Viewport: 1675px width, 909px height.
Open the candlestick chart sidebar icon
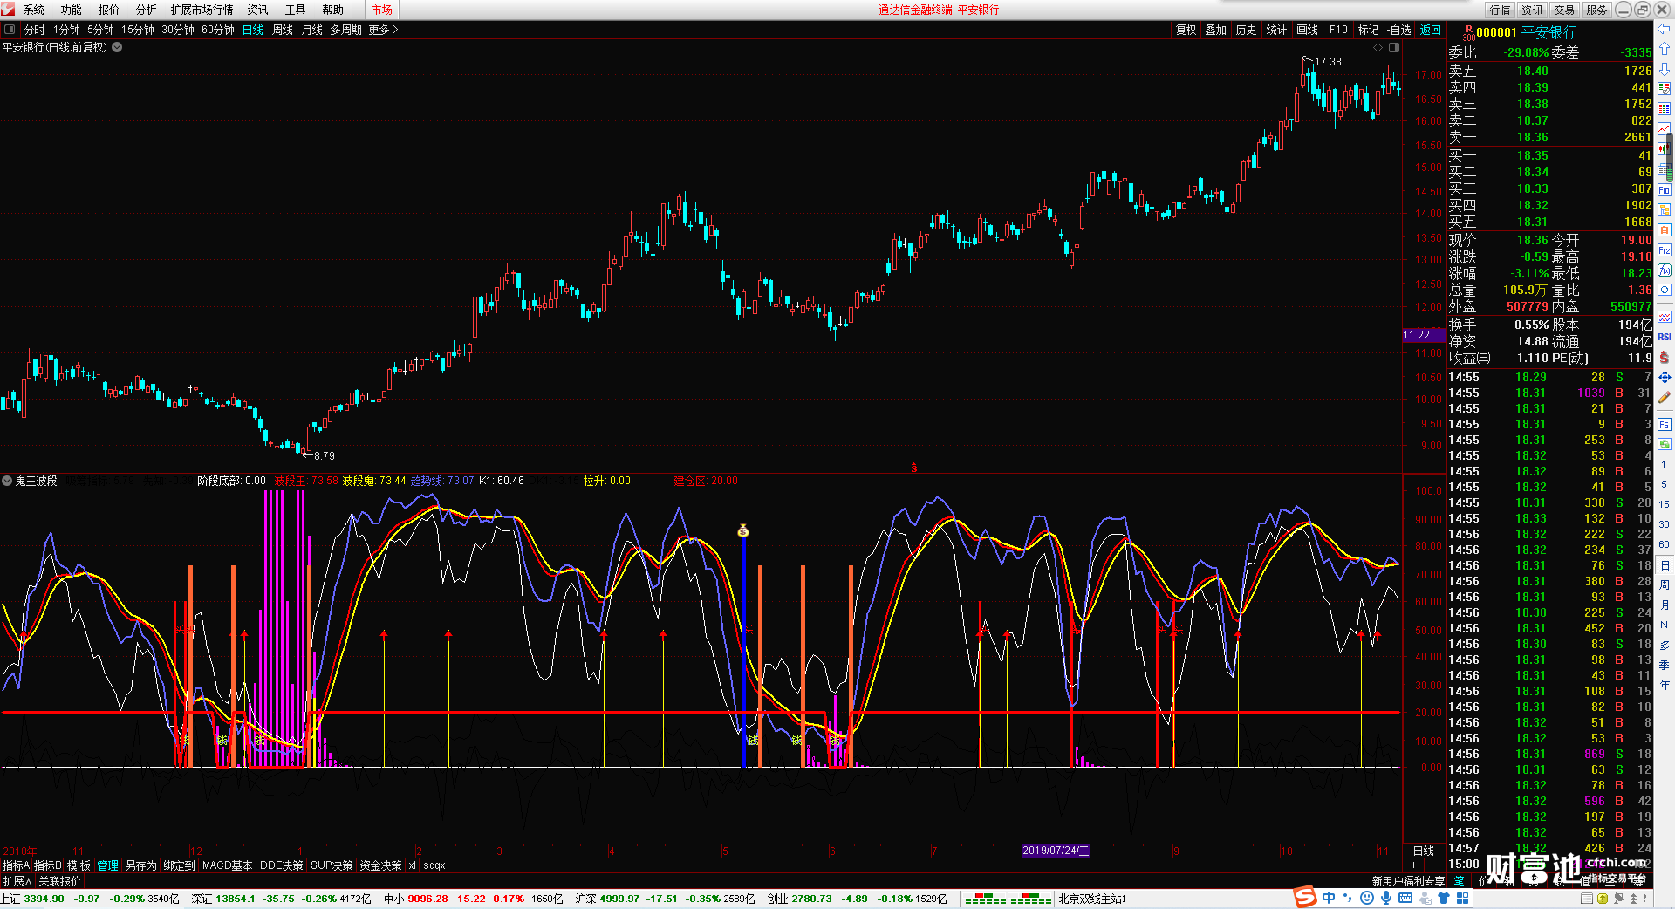[x=1665, y=149]
